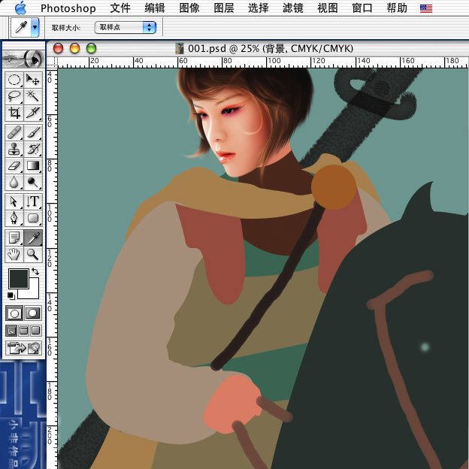Click the US flag input menu
Viewport: 469px width, 469px height.
click(x=426, y=9)
